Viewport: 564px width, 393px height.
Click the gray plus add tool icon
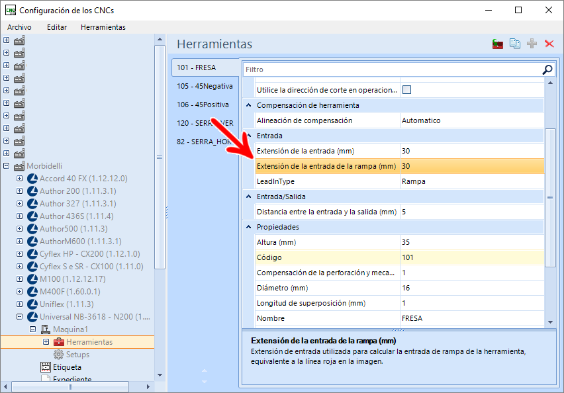click(532, 44)
